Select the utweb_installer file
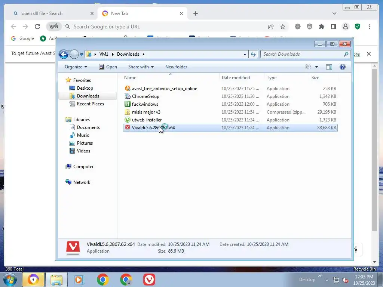Screen dimensions: 383x287 tap(230, 120)
